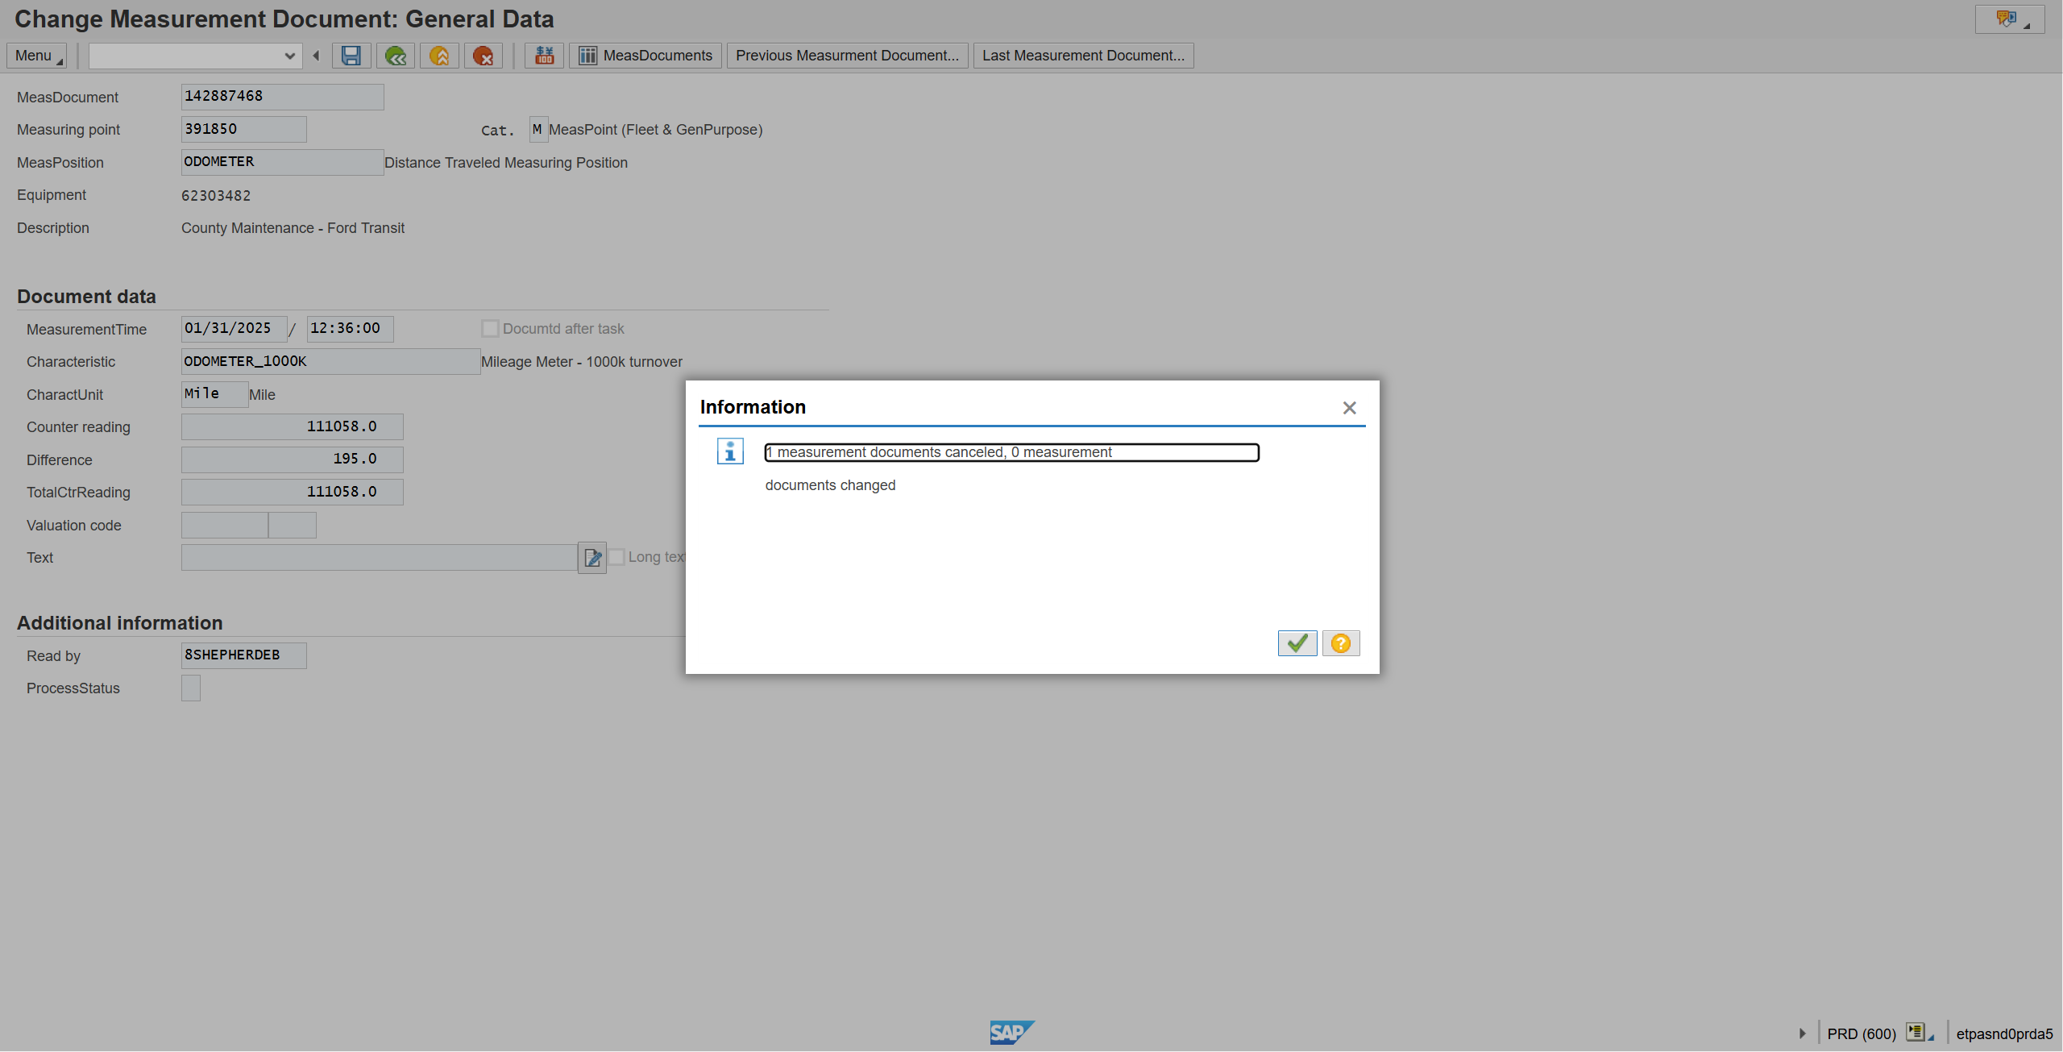Click the server name etpasnd0prda5
Screen dimensions: 2063x1052
point(2004,1034)
